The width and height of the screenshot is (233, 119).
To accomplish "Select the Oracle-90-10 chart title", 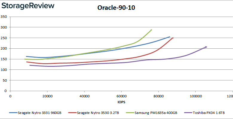I will pyautogui.click(x=116, y=8).
